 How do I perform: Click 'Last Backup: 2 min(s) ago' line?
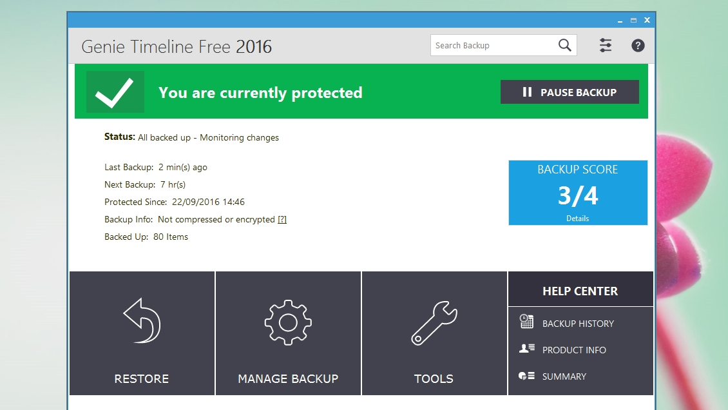click(x=155, y=167)
